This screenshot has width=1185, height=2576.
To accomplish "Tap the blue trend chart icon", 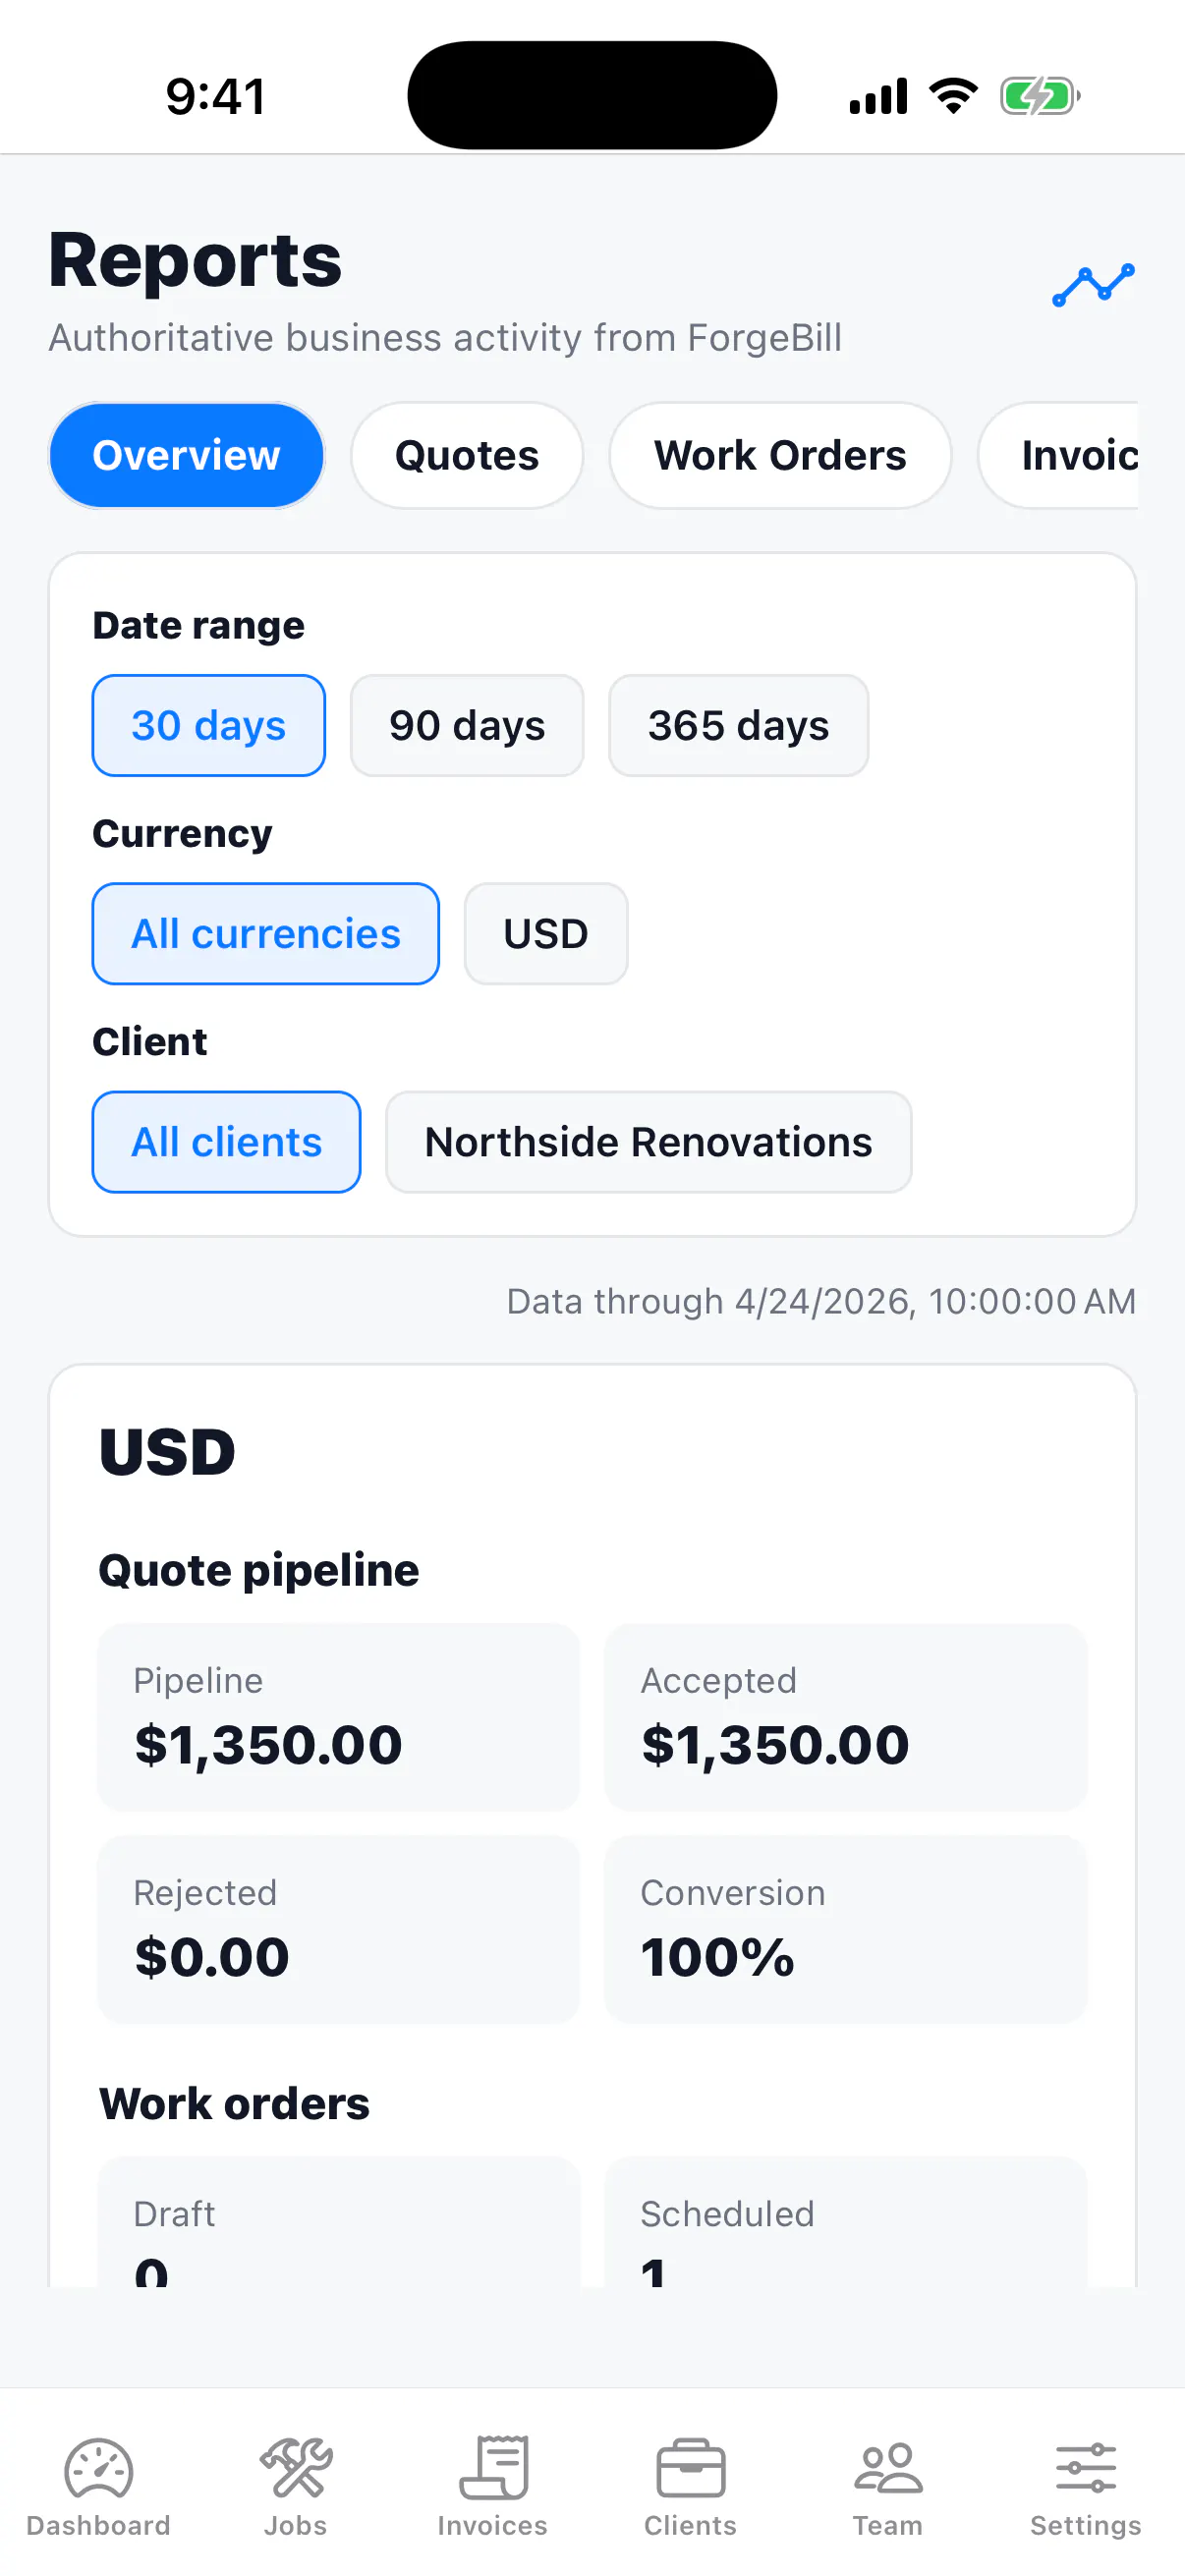I will (1093, 285).
